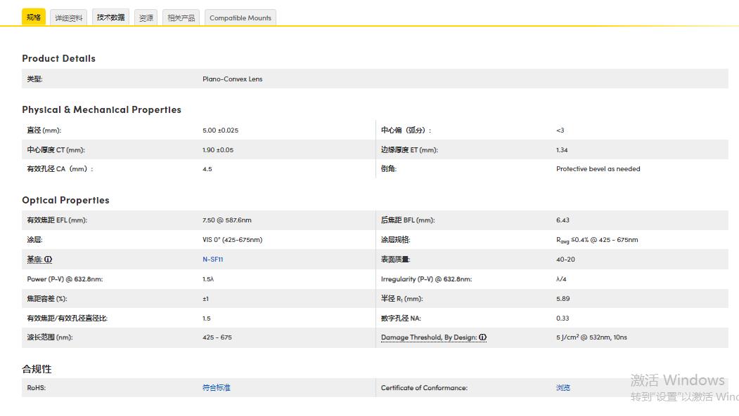739x416 pixels.
Task: Click the info icon next to 基底
Action: pyautogui.click(x=49, y=260)
